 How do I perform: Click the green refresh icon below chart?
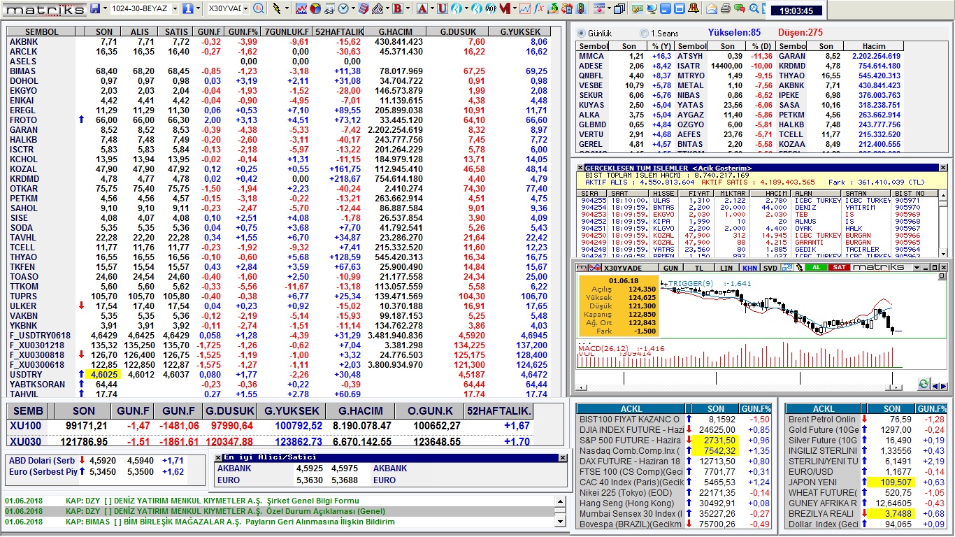coord(924,383)
